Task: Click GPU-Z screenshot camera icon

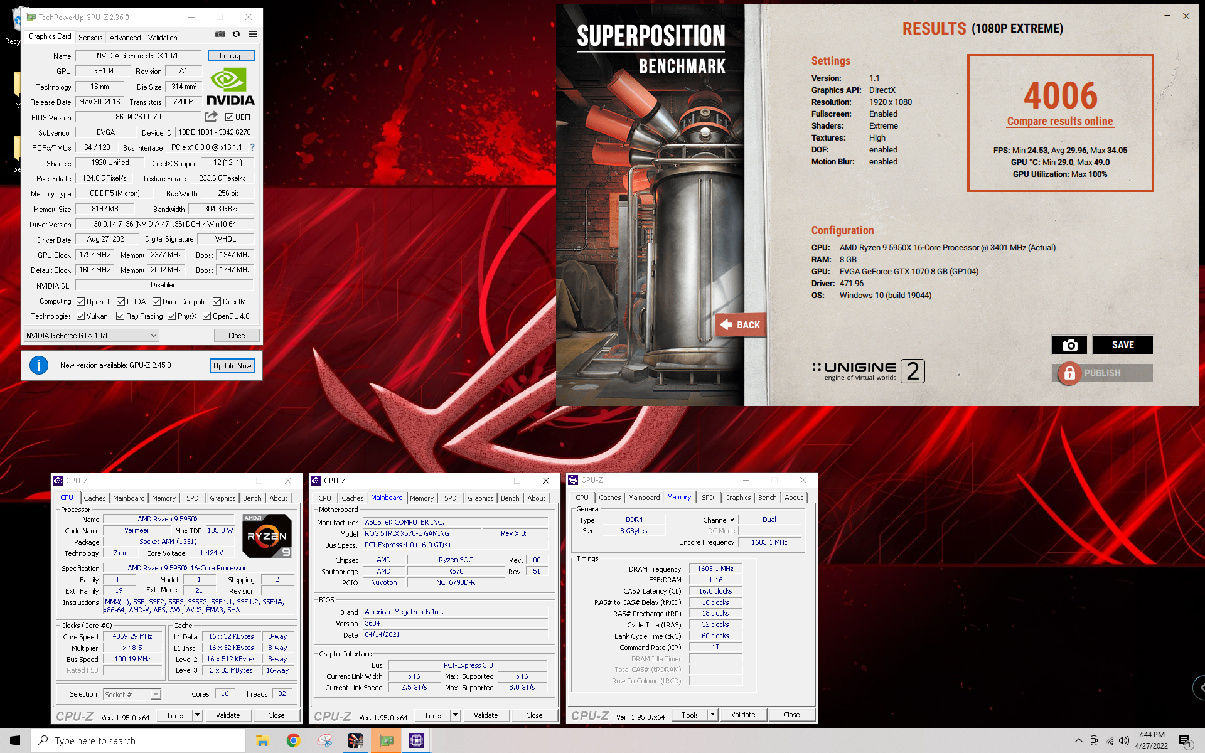Action: click(220, 34)
